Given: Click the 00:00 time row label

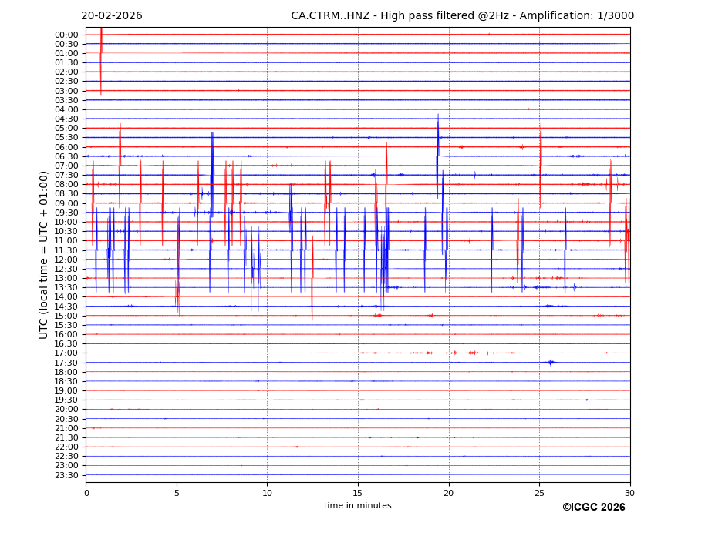Looking at the screenshot, I should pyautogui.click(x=66, y=35).
